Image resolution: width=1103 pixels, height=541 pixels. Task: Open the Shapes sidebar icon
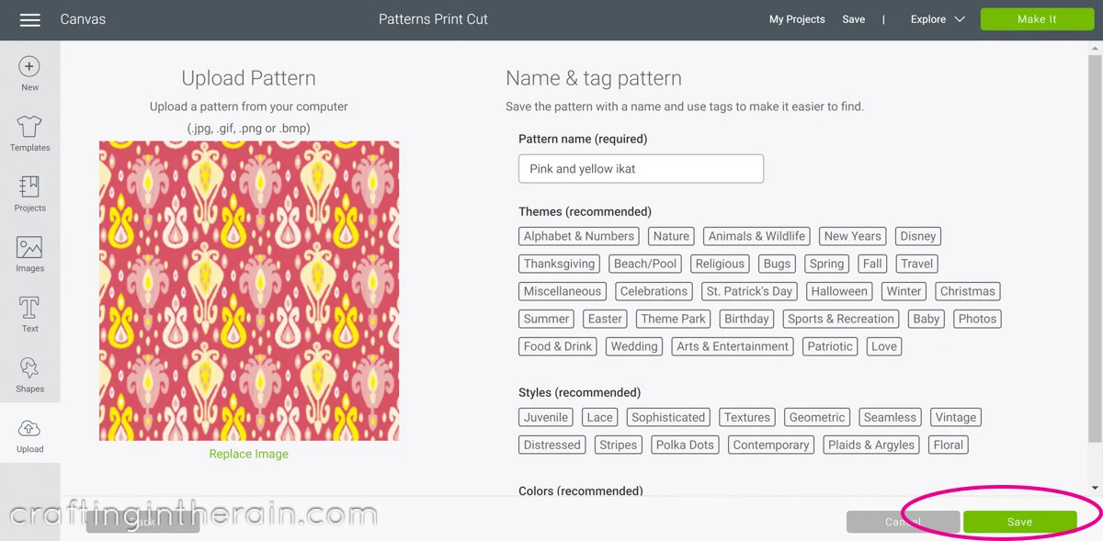point(29,368)
